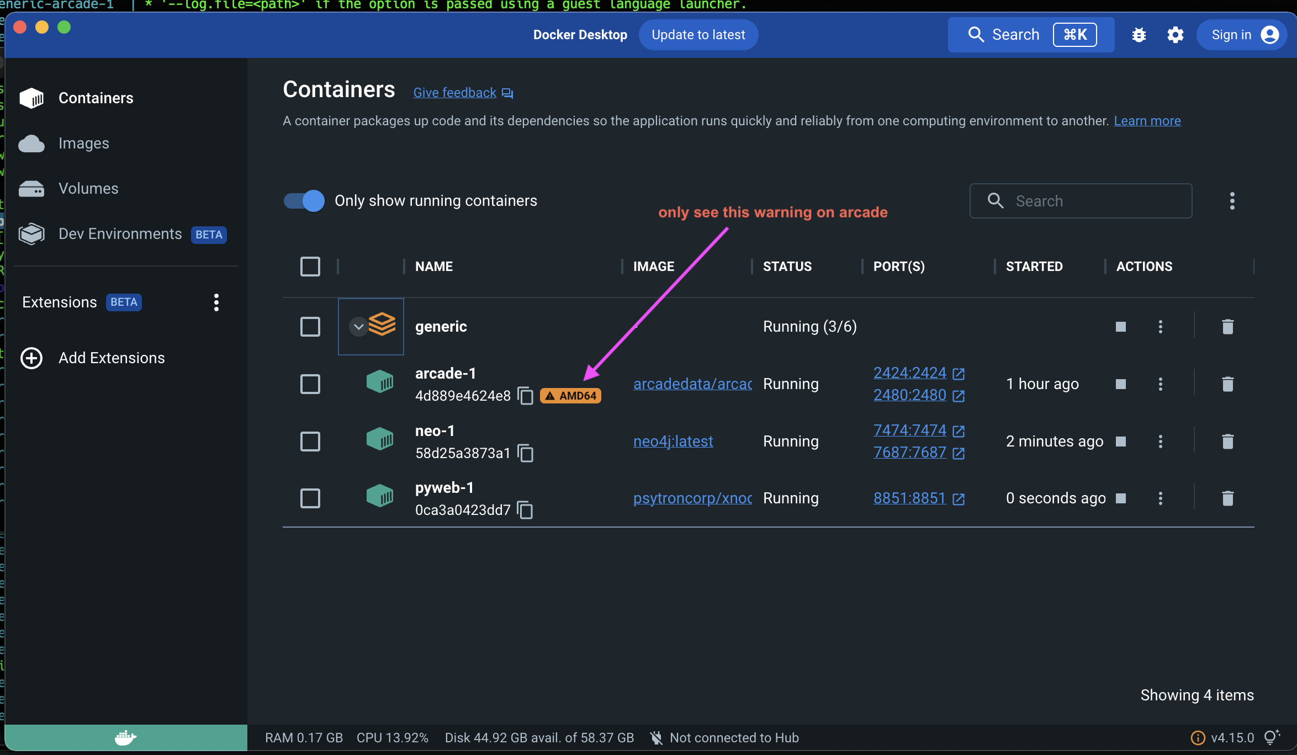Open the container list options menu
The height and width of the screenshot is (755, 1297).
1232,201
